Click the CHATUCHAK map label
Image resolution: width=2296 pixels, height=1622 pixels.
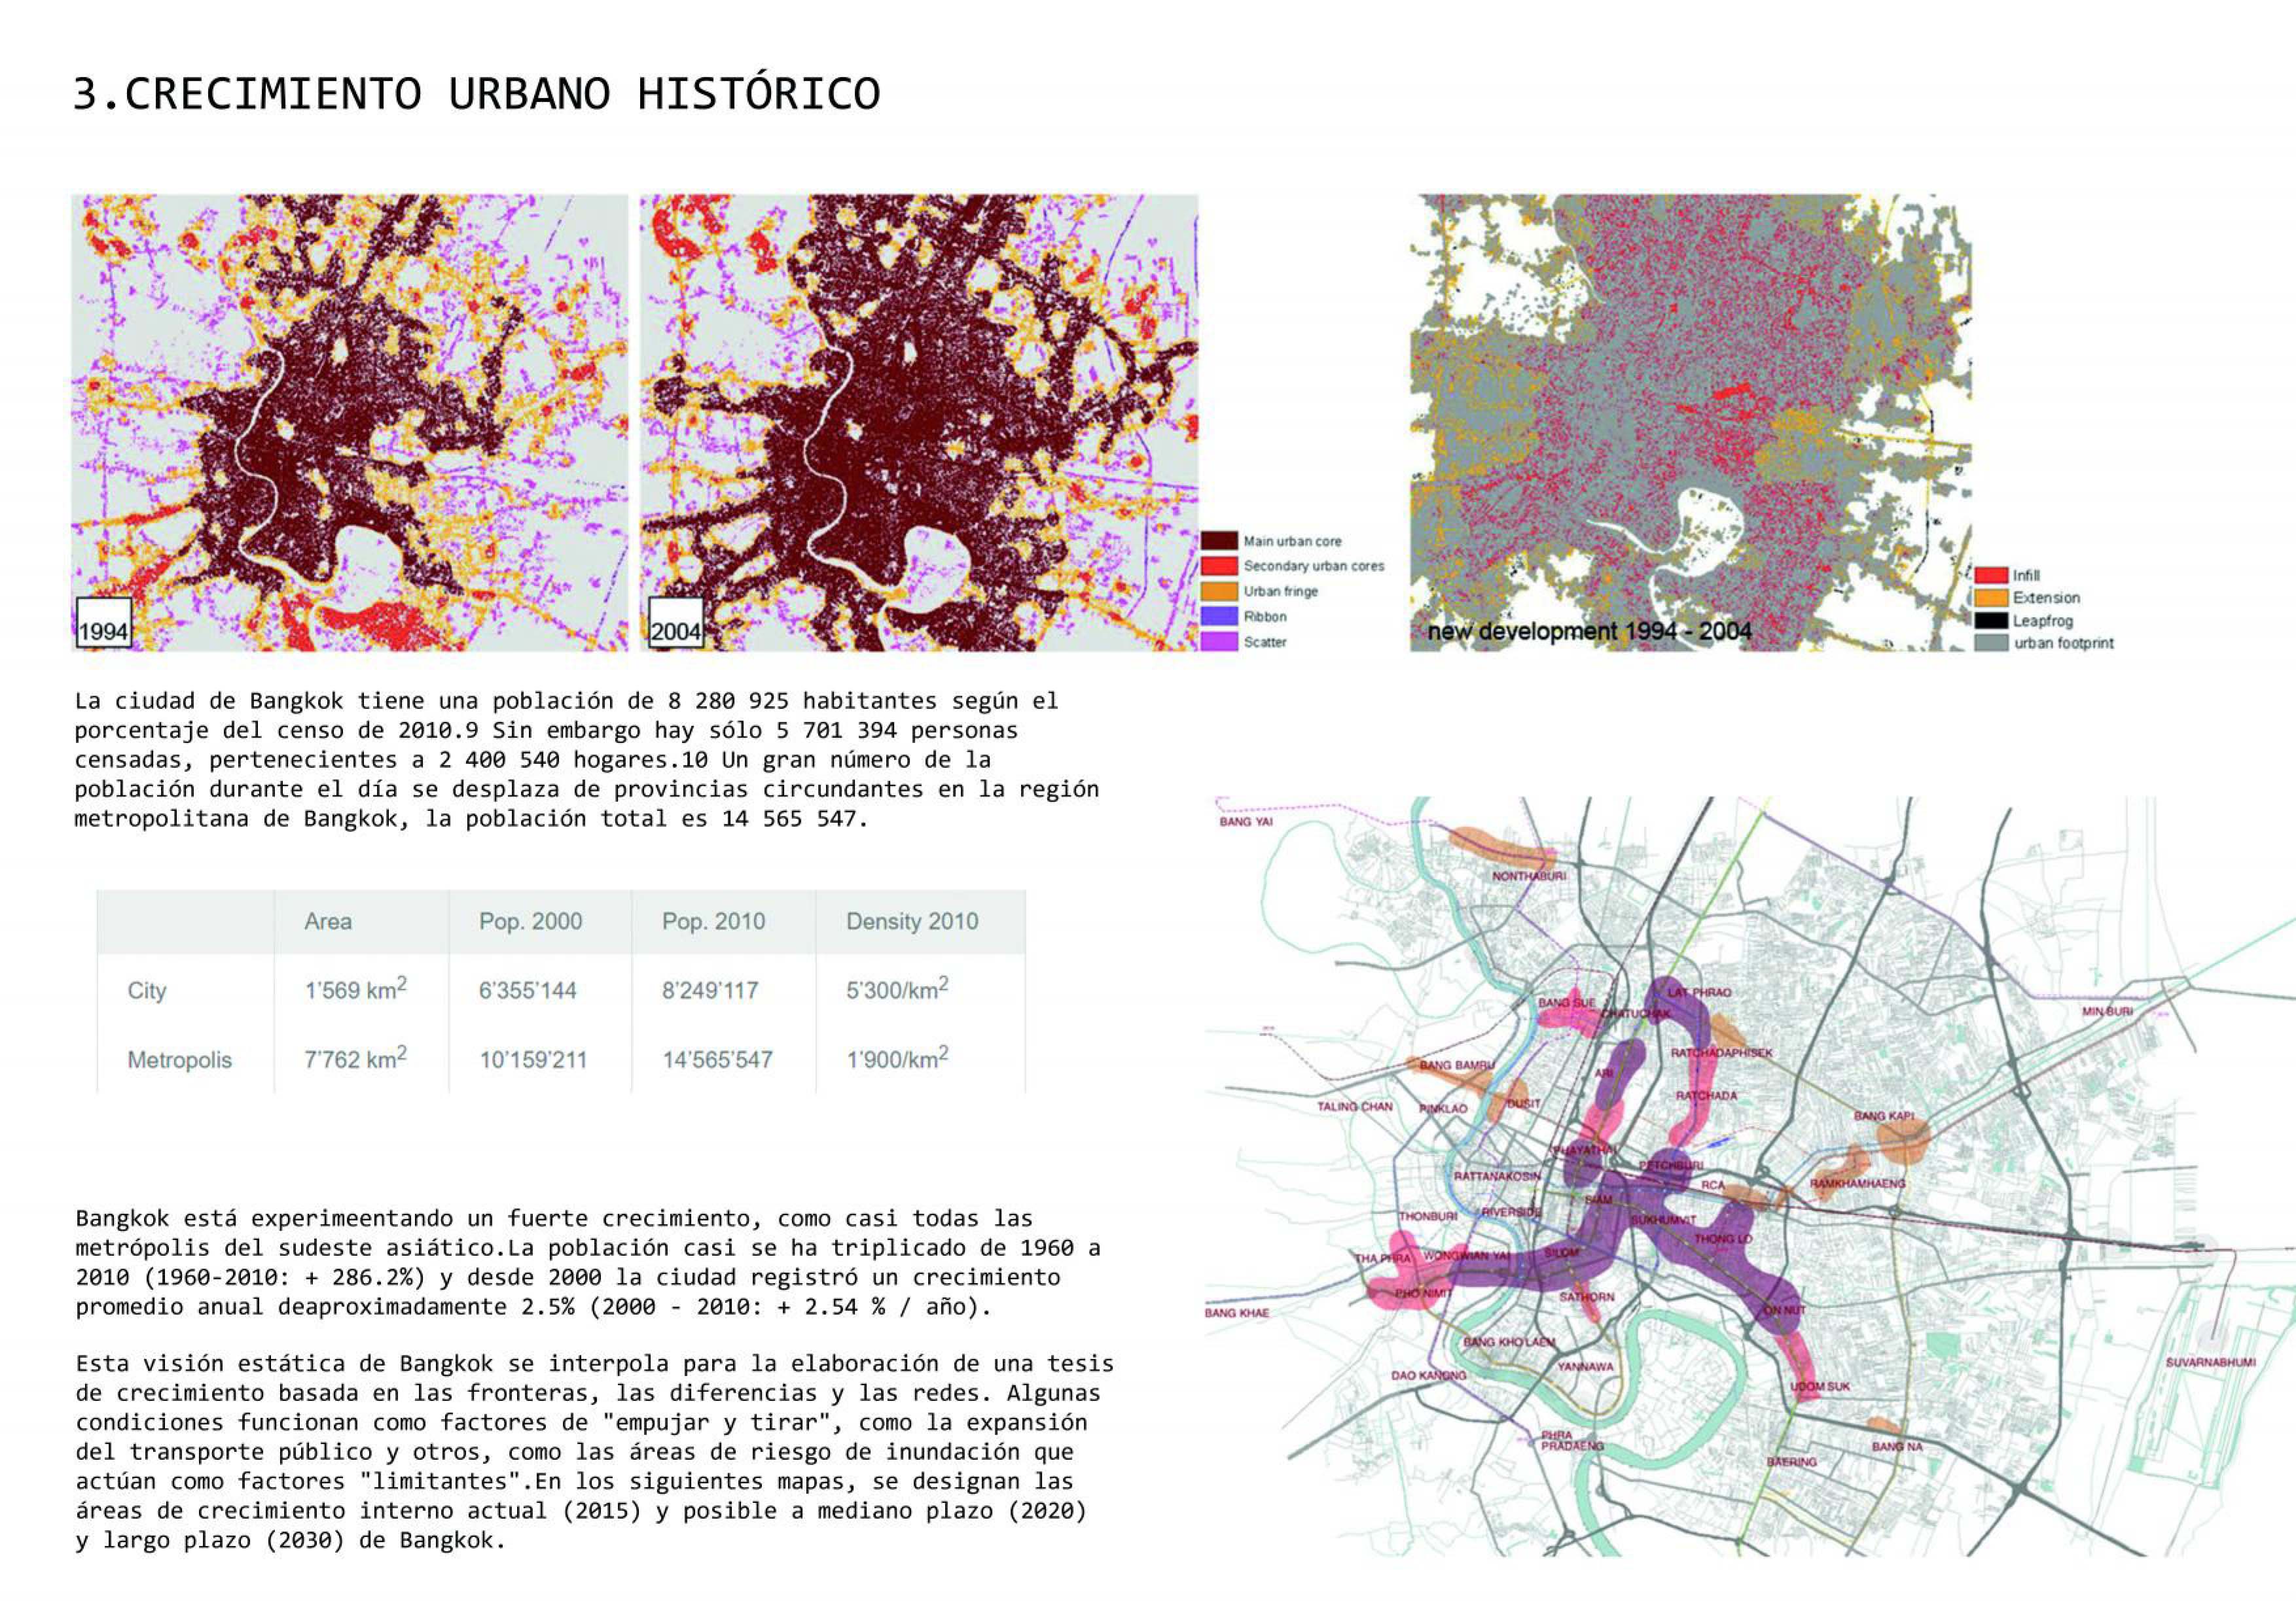pos(1636,1013)
